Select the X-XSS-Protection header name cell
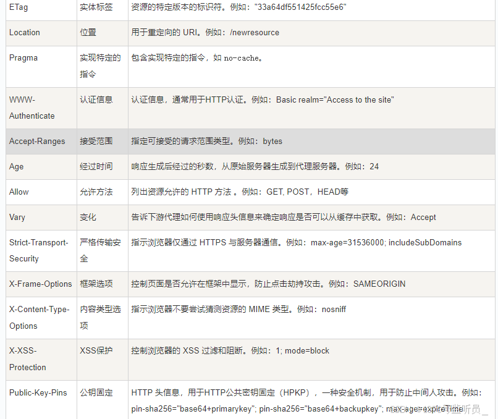Screen dimensions: 498x419 (x=41, y=360)
